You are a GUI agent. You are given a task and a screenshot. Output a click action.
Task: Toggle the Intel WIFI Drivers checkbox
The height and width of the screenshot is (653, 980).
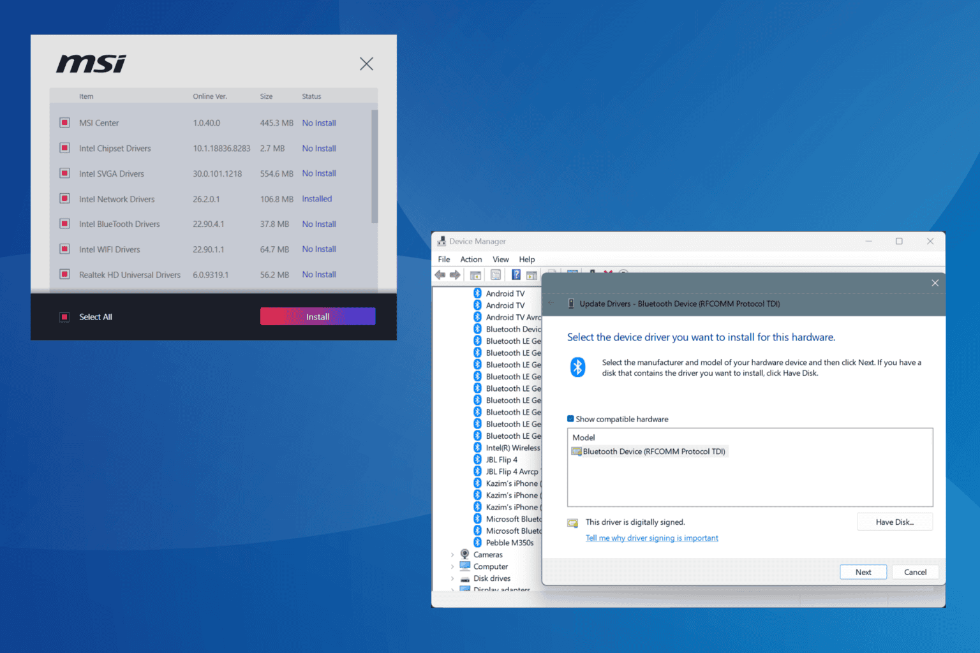(x=64, y=249)
